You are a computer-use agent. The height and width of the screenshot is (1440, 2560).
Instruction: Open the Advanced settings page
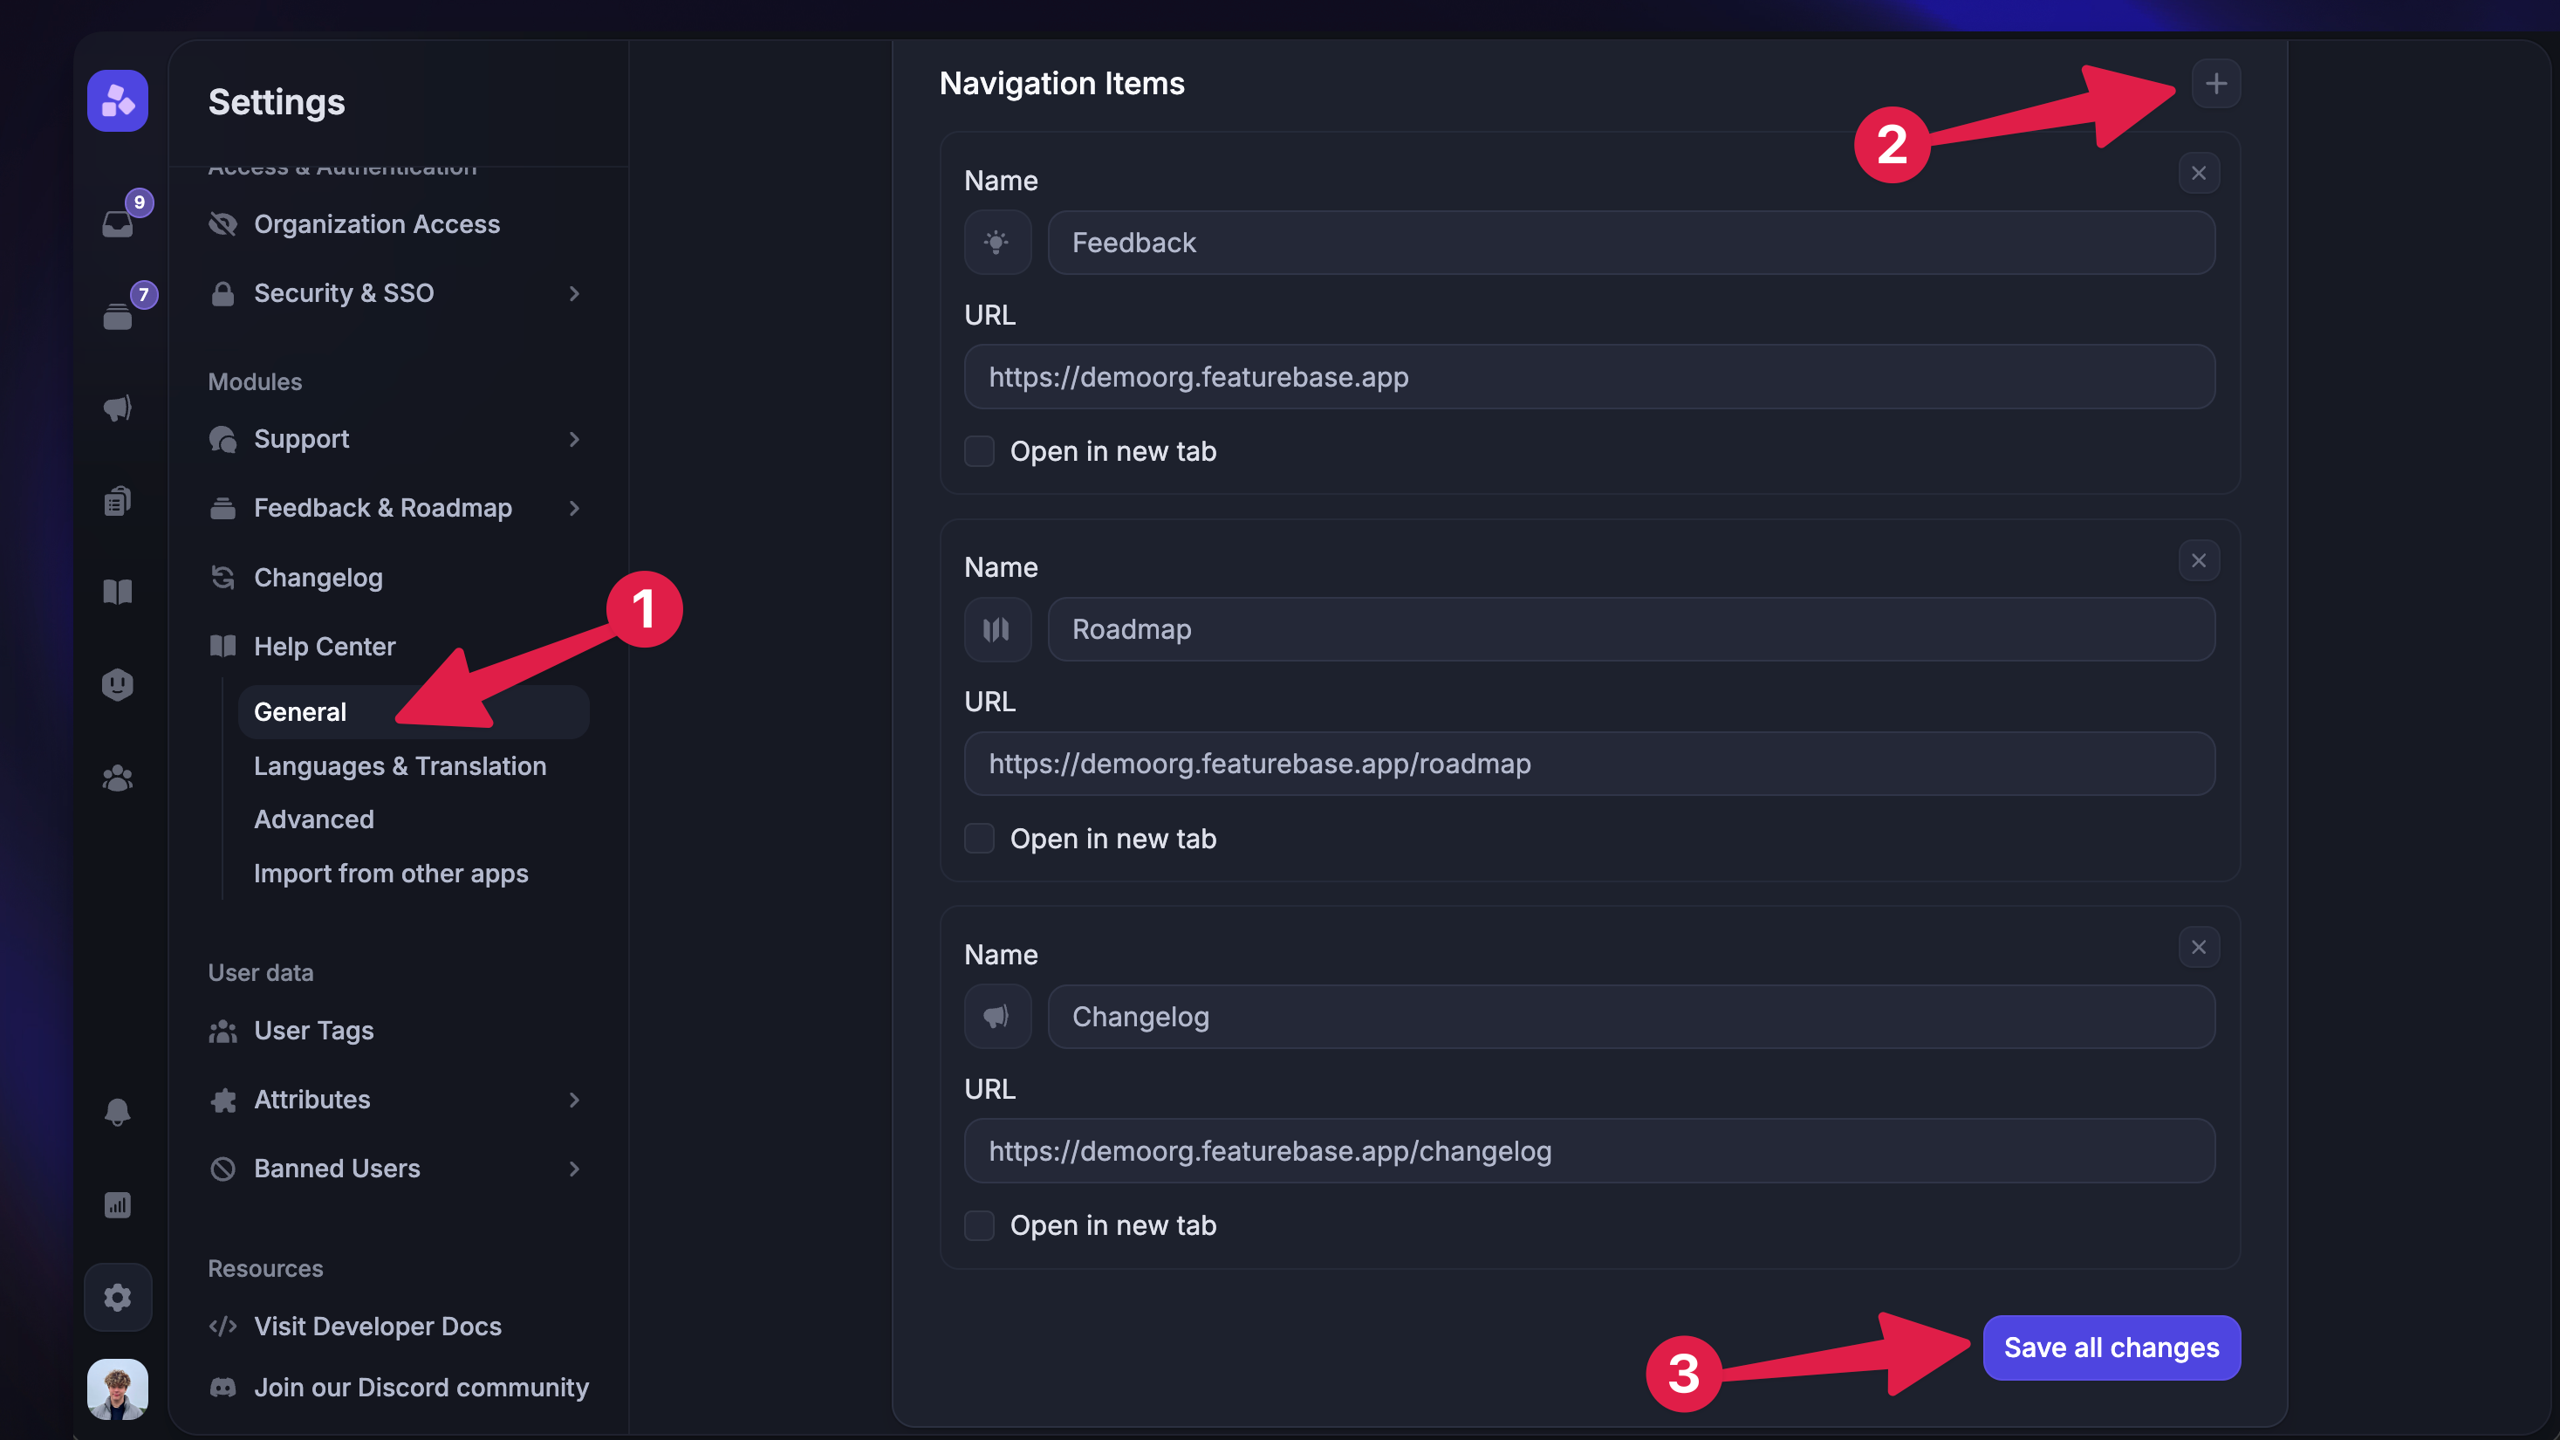click(314, 819)
